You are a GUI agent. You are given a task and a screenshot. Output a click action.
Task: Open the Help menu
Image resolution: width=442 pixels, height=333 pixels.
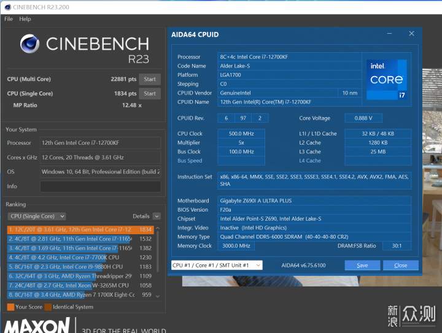point(25,19)
